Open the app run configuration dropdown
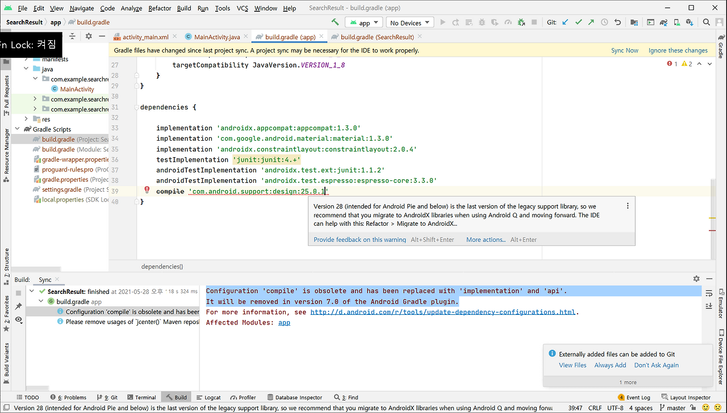Viewport: 727px width, 413px height. pos(363,23)
